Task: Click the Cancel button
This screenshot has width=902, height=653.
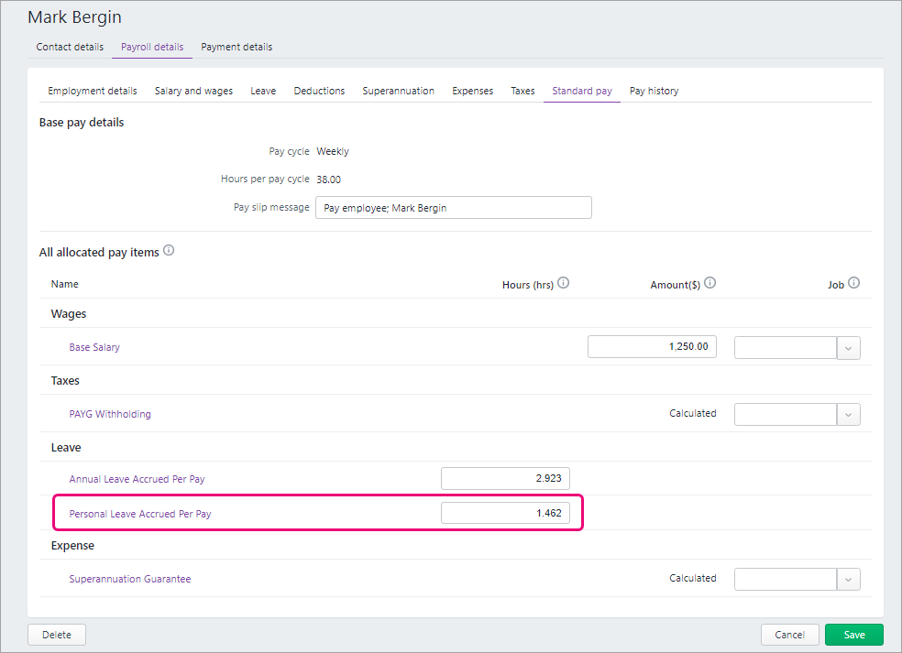Action: 789,635
